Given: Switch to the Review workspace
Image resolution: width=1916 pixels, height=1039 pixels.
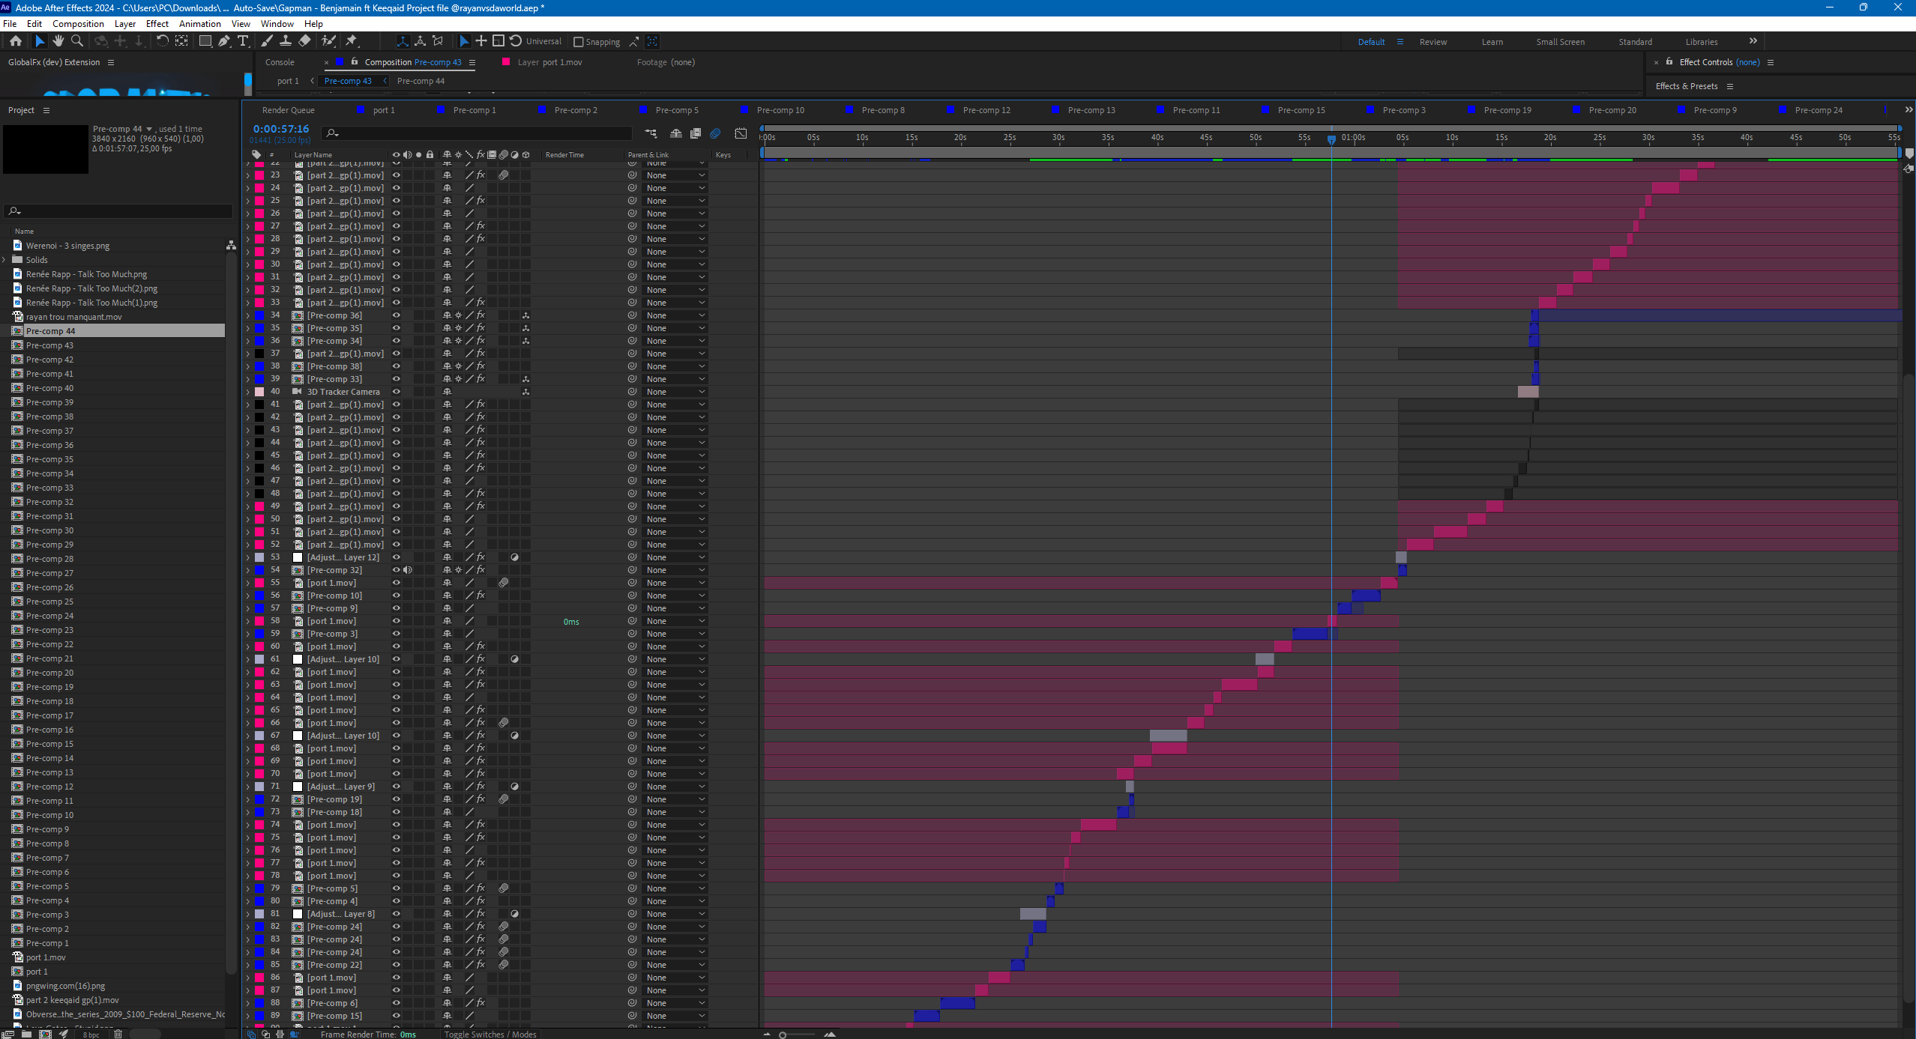Looking at the screenshot, I should [x=1433, y=42].
